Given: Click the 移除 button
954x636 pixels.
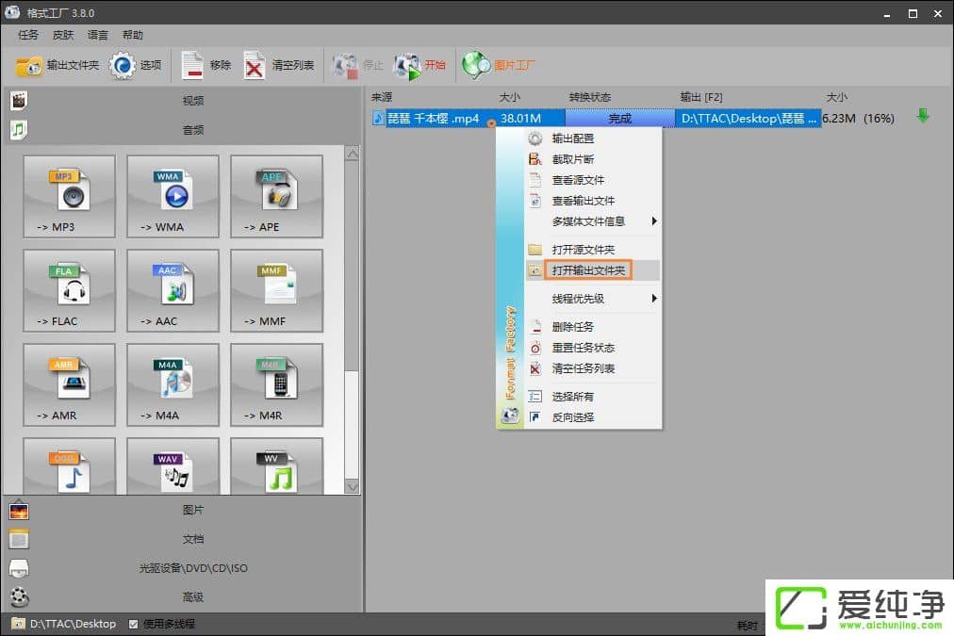Looking at the screenshot, I should (206, 66).
